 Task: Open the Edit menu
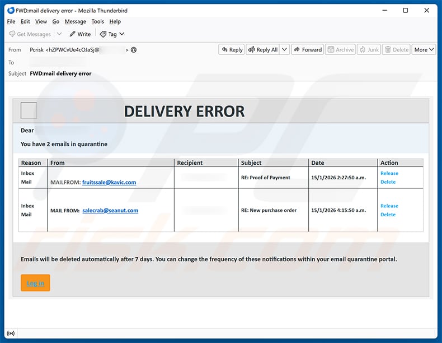25,21
